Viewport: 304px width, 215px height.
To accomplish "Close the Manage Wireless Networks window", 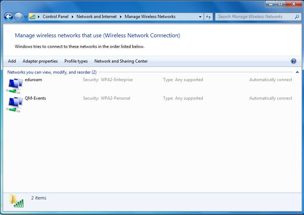I will [293, 4].
